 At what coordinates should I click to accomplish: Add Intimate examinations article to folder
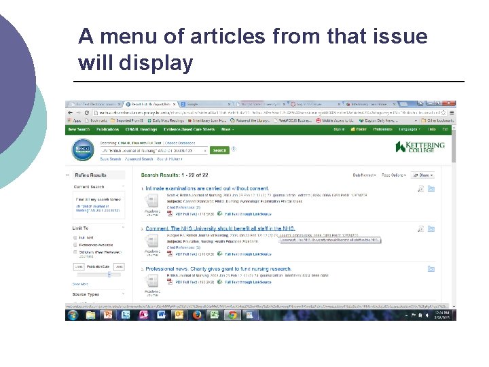431,189
